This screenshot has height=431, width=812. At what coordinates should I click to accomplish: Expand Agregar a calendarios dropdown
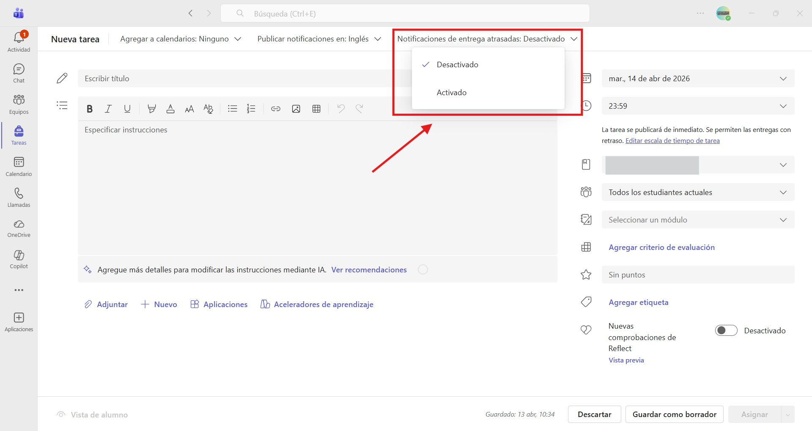coord(181,39)
